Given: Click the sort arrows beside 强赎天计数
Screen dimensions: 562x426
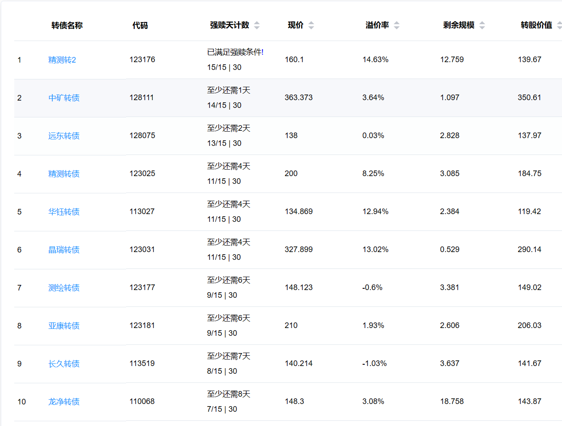Looking at the screenshot, I should coord(257,25).
